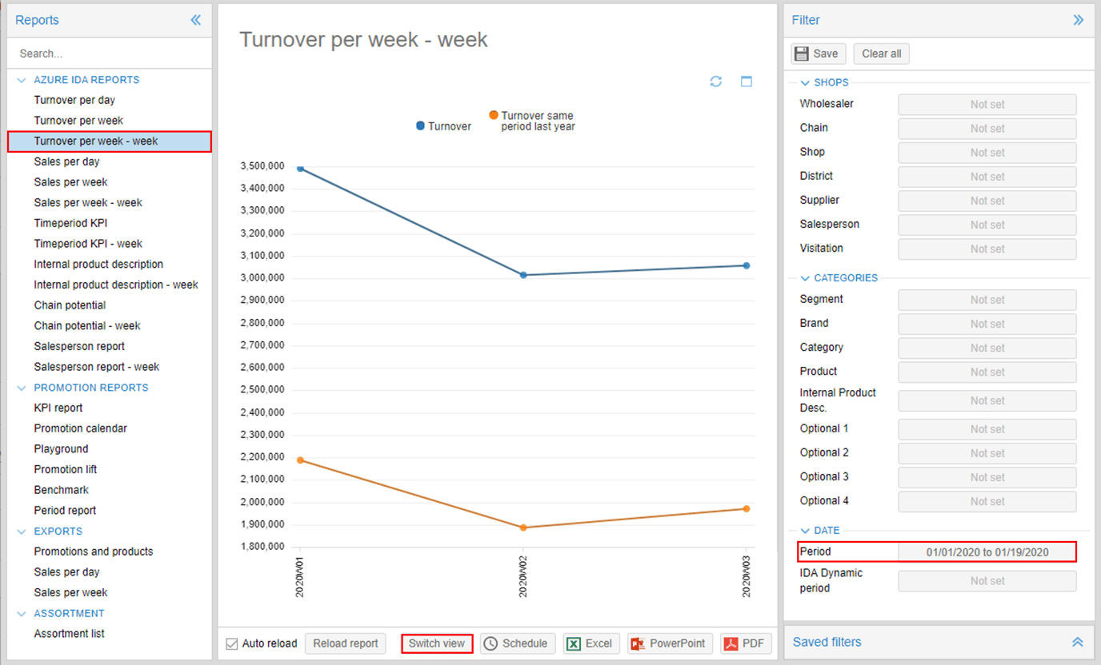Click the Clear all filters button

click(881, 54)
